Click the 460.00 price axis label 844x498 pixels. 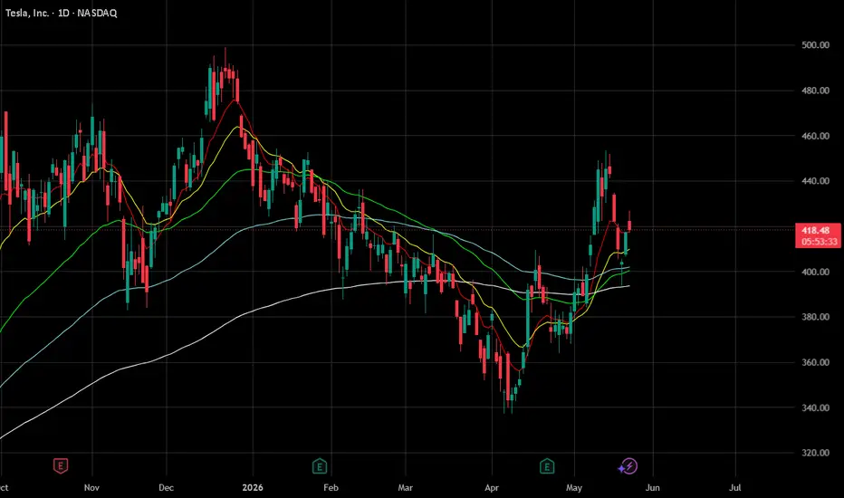tap(815, 136)
